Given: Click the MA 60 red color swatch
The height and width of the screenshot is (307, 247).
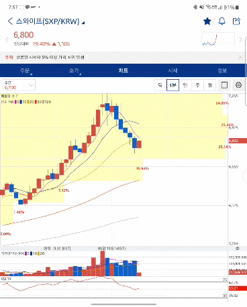Looking at the screenshot, I should (36, 102).
